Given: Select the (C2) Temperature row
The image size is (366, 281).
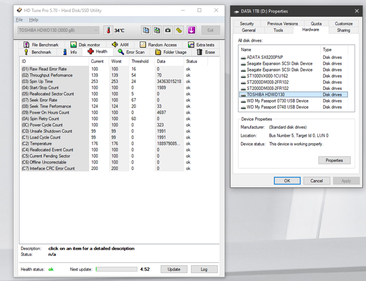Looking at the screenshot, I should pyautogui.click(x=114, y=144).
